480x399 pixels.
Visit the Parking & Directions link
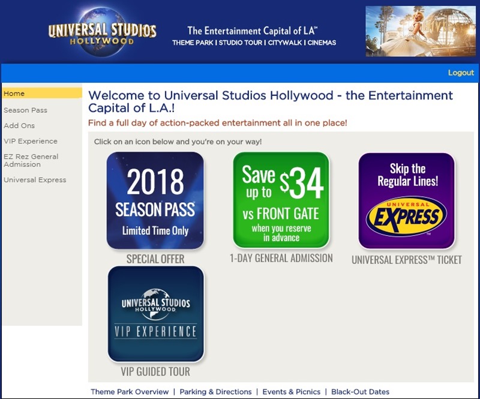click(215, 392)
